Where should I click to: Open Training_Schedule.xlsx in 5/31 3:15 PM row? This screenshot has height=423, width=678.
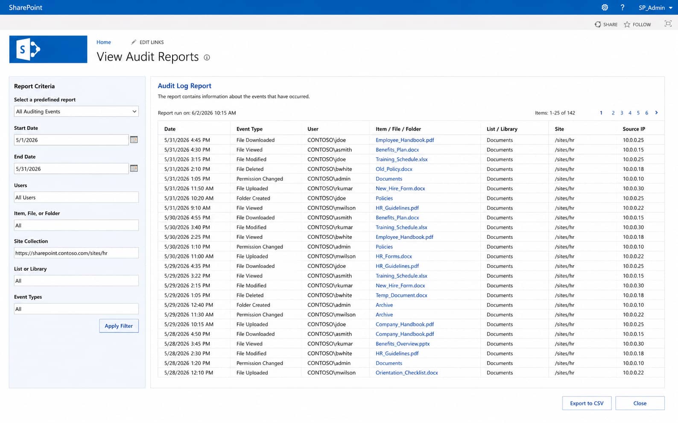(401, 159)
